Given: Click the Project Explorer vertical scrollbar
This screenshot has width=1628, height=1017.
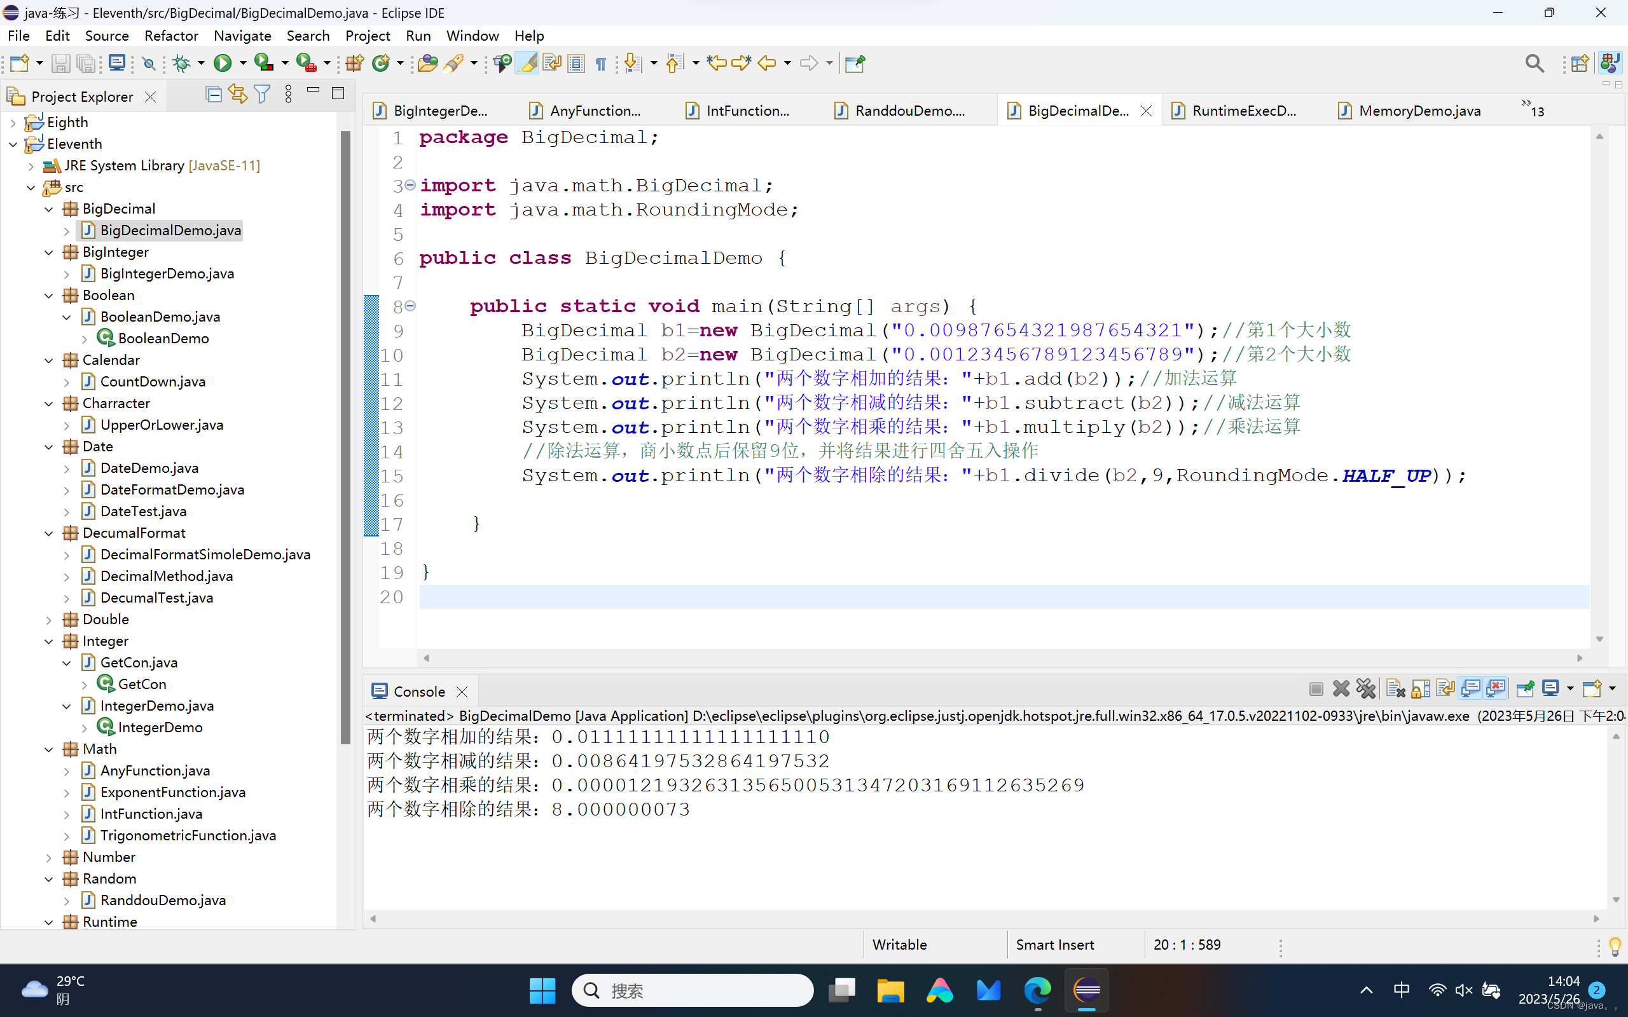Looking at the screenshot, I should tap(346, 437).
